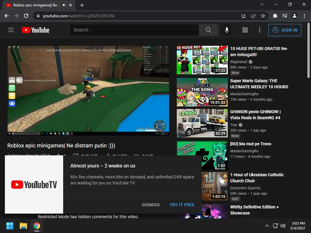Open the YouTube hamburger guide menu
The width and height of the screenshot is (311, 233).
tap(11, 30)
